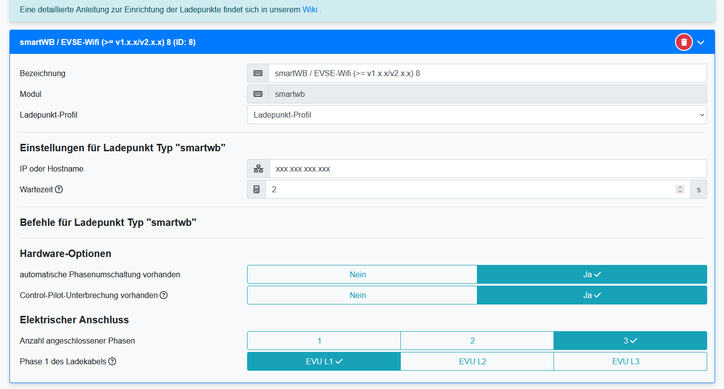Focus the IP oder Hostname field
This screenshot has height=389, width=724.
488,169
